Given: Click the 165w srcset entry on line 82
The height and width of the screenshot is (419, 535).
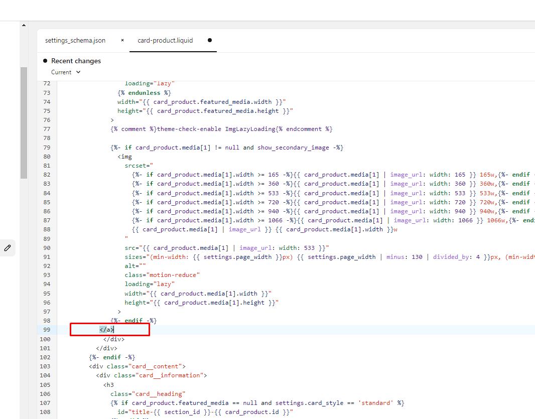Looking at the screenshot, I should pos(488,175).
